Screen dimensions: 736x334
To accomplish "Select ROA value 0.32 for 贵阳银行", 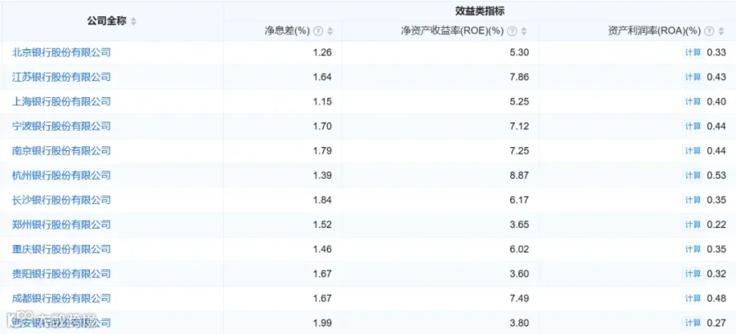I will coord(716,274).
